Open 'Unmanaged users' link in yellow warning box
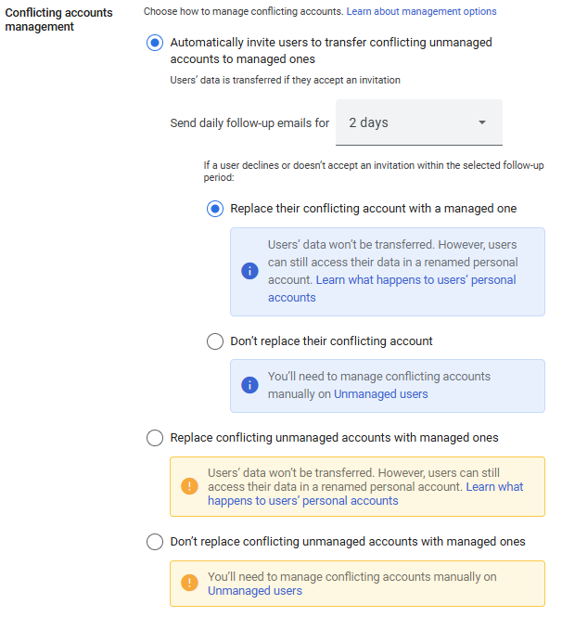This screenshot has width=562, height=617. 254,591
